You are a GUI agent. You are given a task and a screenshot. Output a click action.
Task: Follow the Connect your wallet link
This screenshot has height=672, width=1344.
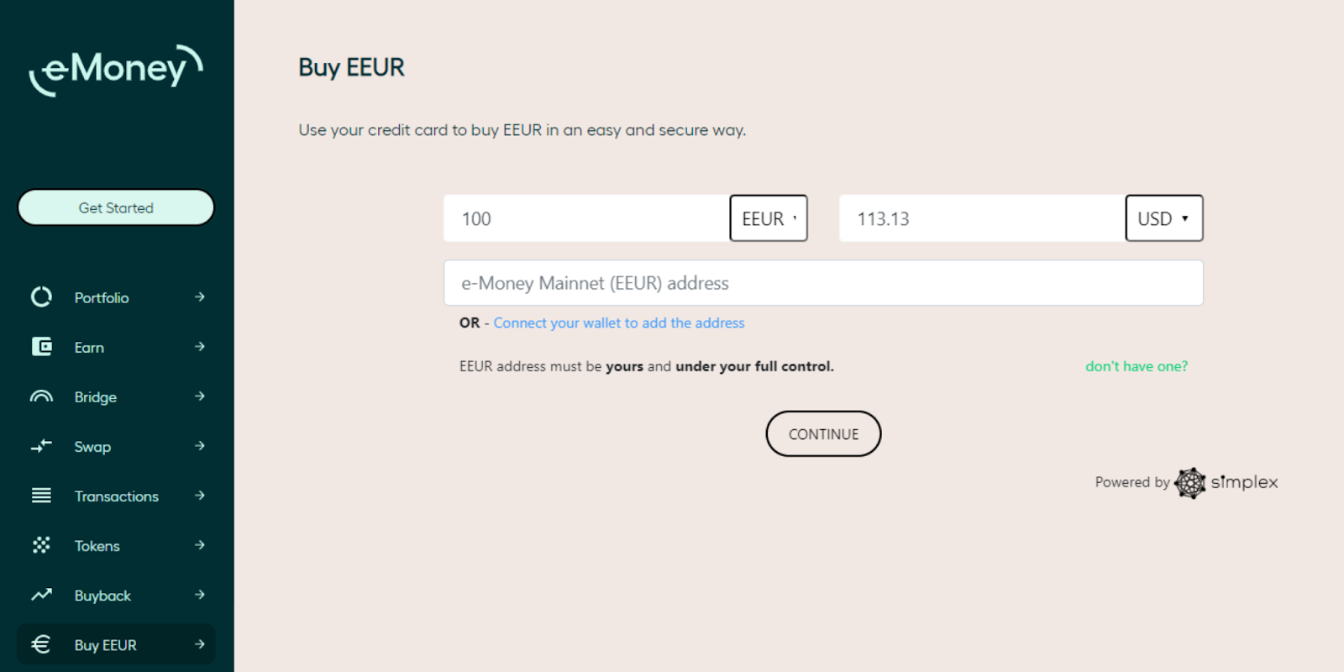(x=618, y=323)
